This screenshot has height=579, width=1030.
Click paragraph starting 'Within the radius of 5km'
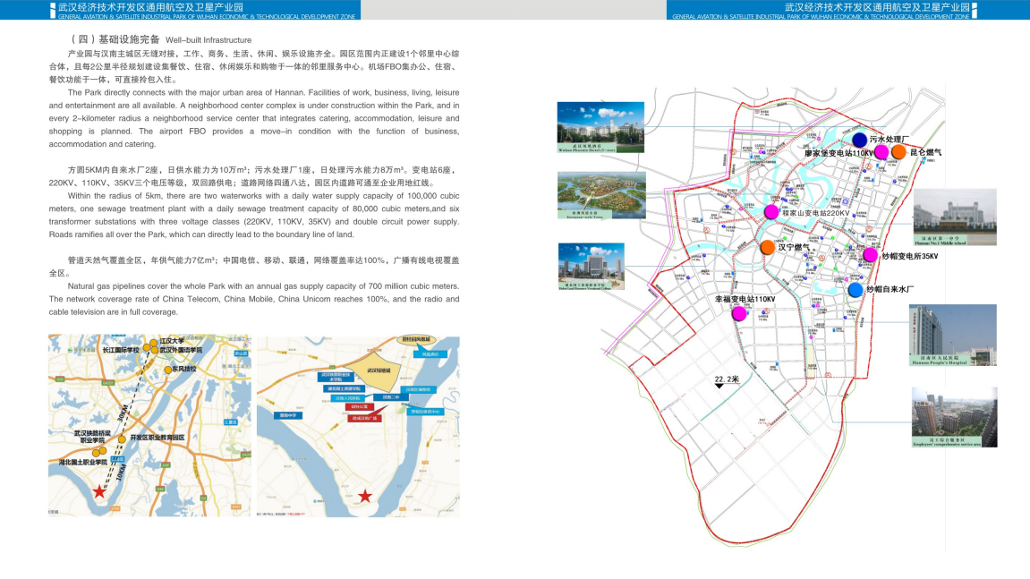pyautogui.click(x=253, y=215)
